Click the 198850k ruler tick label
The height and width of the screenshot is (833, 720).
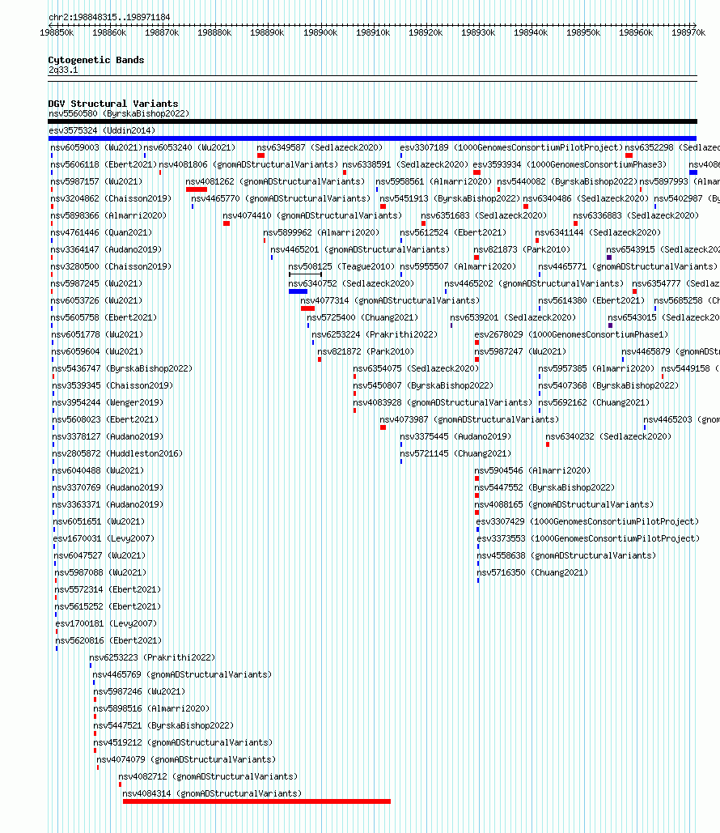[57, 33]
